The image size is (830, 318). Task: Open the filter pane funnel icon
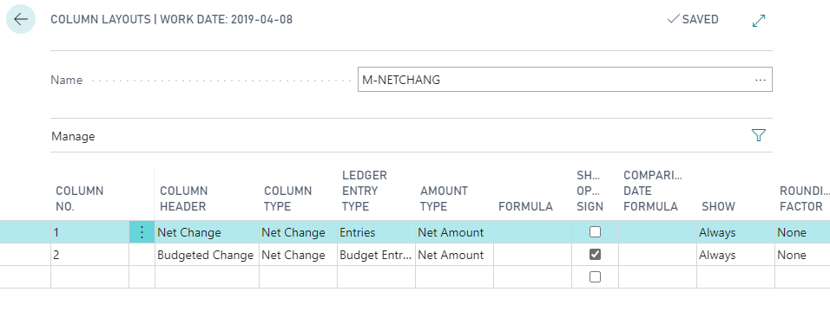coord(759,136)
